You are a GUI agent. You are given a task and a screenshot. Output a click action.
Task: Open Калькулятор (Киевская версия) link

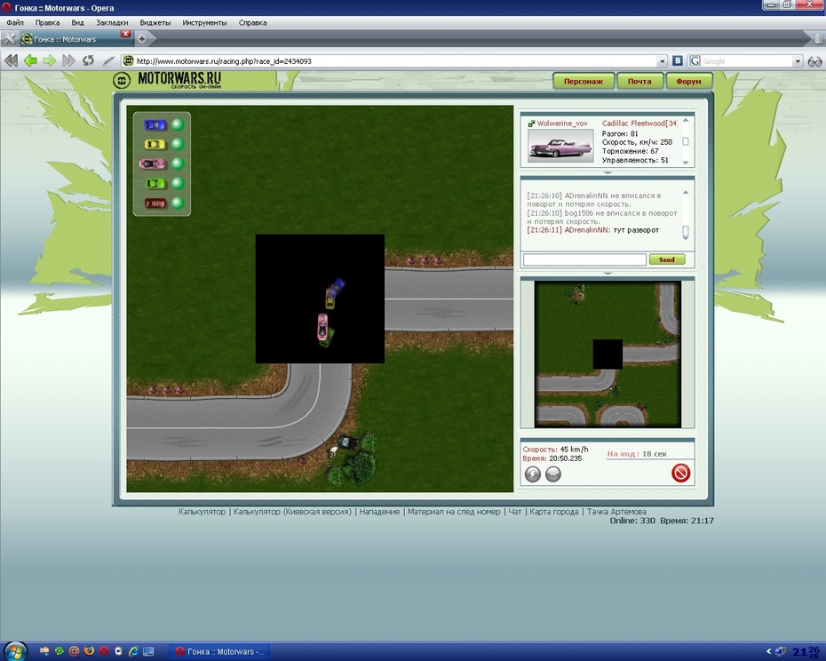tap(292, 512)
